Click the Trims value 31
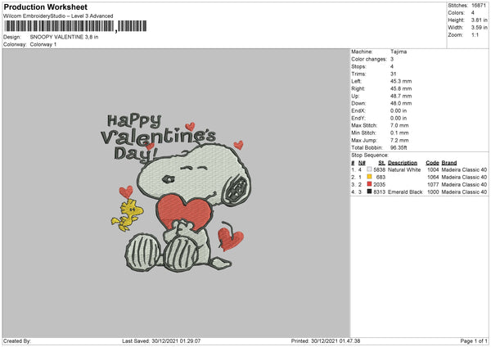491x347 pixels. tap(394, 74)
